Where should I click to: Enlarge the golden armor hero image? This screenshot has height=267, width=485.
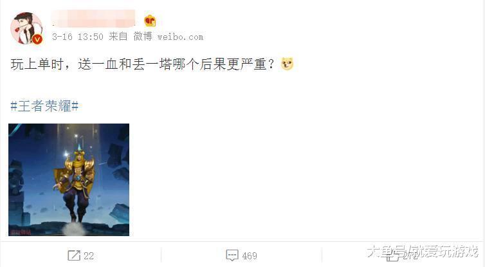tap(69, 180)
